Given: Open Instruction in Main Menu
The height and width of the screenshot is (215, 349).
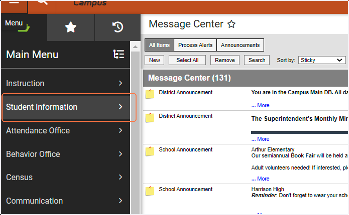Looking at the screenshot, I should [66, 83].
